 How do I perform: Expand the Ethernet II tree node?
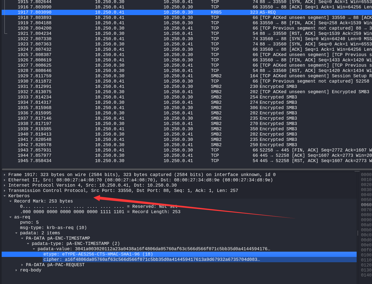5,180
